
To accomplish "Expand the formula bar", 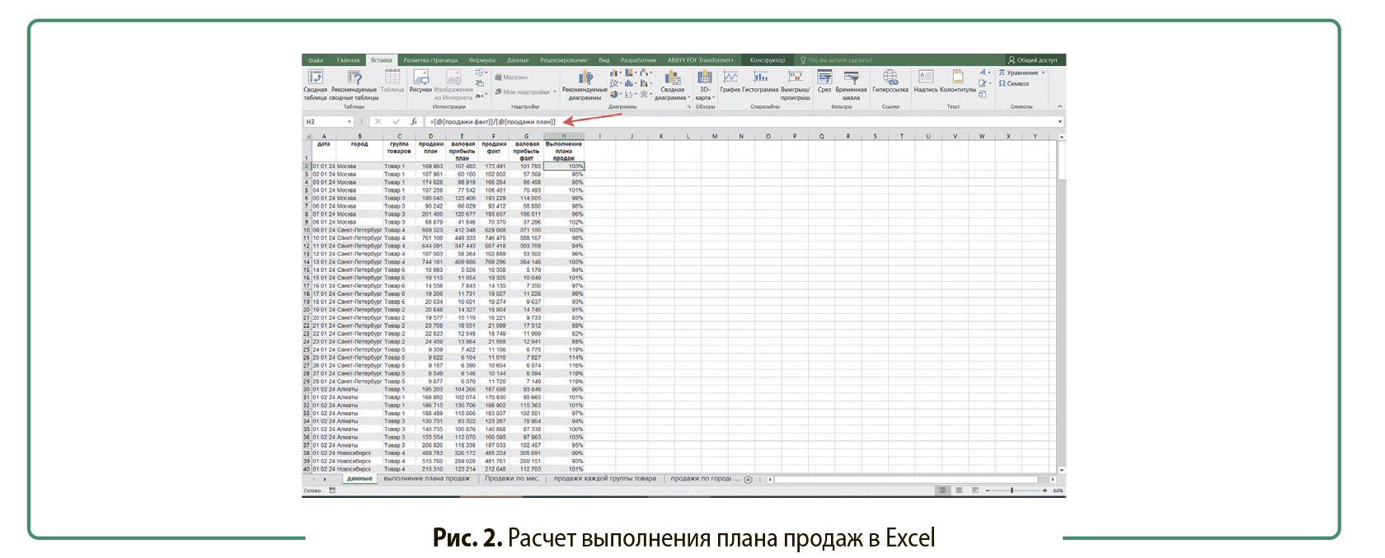I will 1060,122.
